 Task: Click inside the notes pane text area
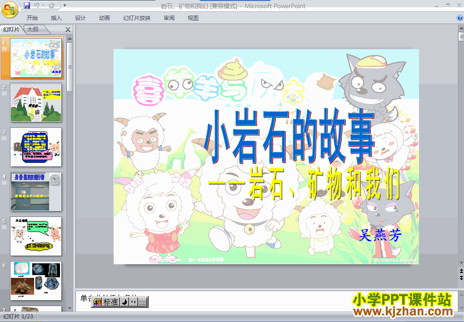(266, 301)
